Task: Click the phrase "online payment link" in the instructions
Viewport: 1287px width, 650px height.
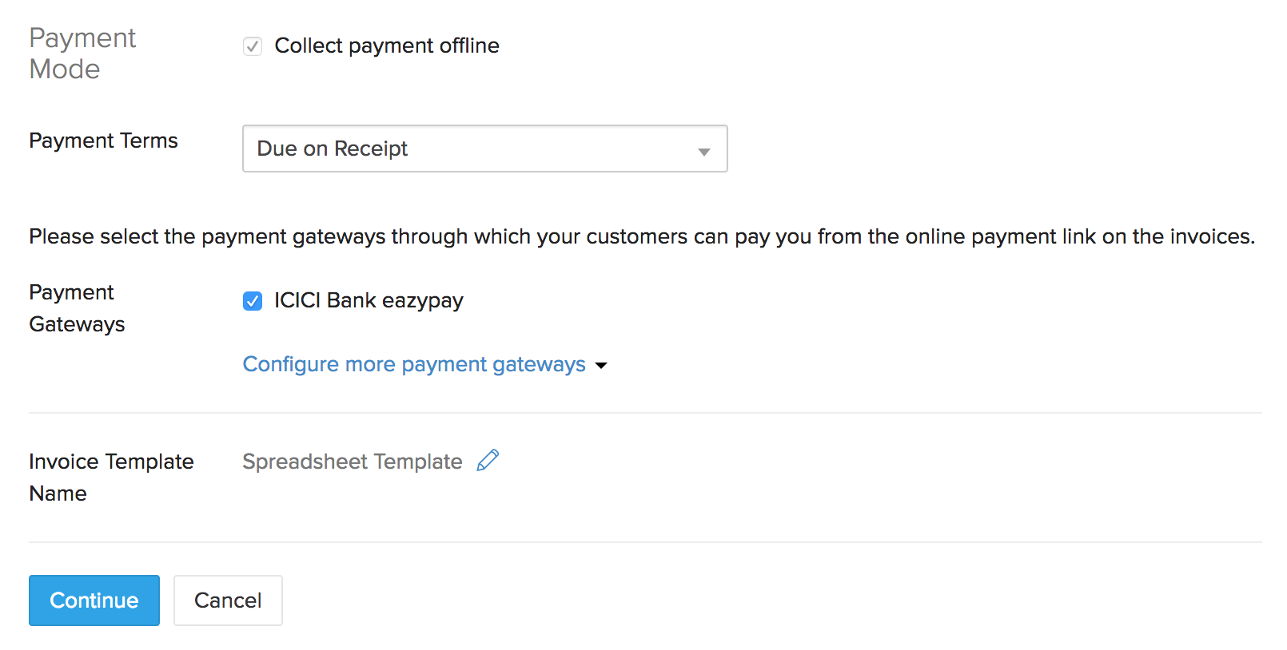Action: [1000, 236]
